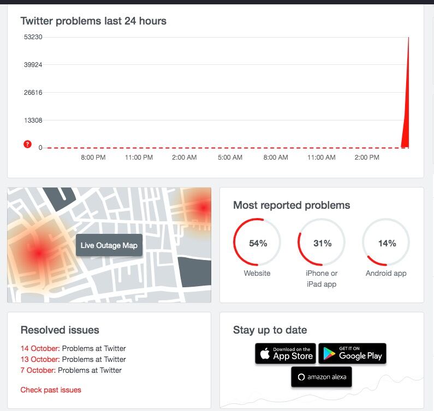Click the Most reported problems heading
This screenshot has width=434, height=411.
tap(292, 206)
